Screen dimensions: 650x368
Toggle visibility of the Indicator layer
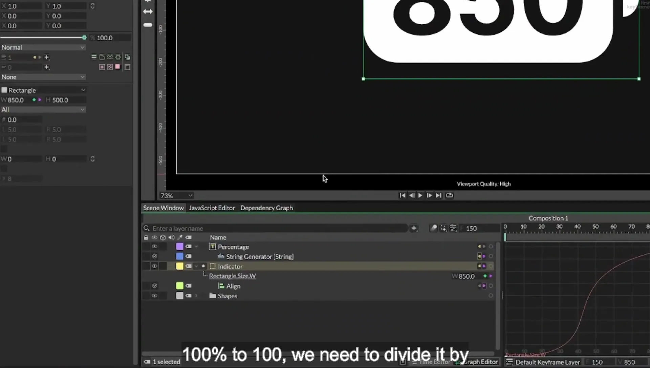click(154, 266)
